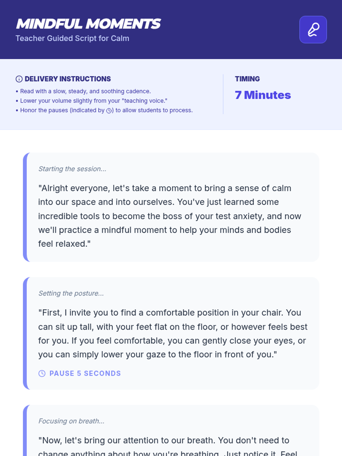Click the Alright everyone script paragraph
The image size is (342, 456).
pyautogui.click(x=170, y=216)
